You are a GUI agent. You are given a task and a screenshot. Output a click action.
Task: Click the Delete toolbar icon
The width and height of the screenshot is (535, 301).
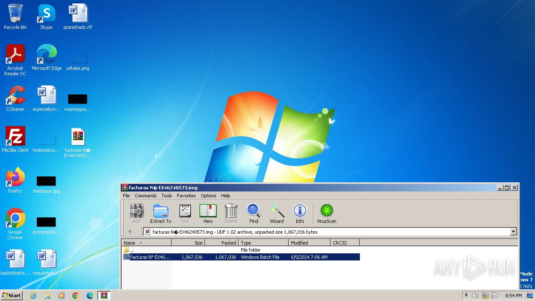pos(231,214)
